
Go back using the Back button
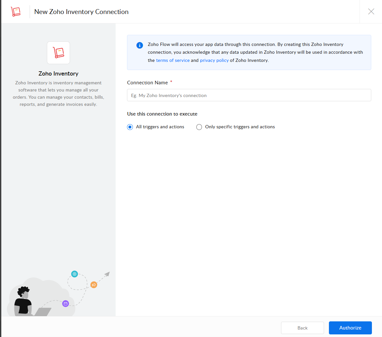302,328
